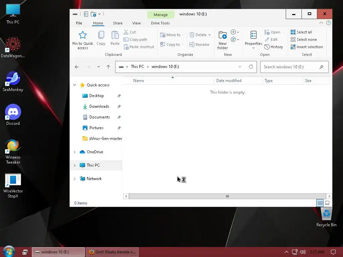Select Pictures in Quick access

(96, 128)
